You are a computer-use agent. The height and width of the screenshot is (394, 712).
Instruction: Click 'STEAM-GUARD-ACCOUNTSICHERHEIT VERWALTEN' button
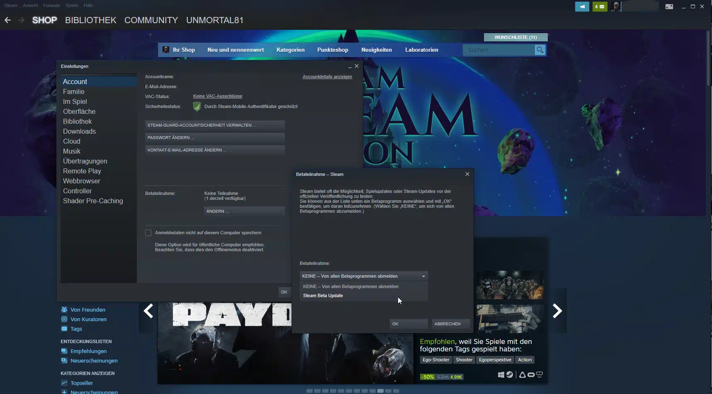coord(215,125)
